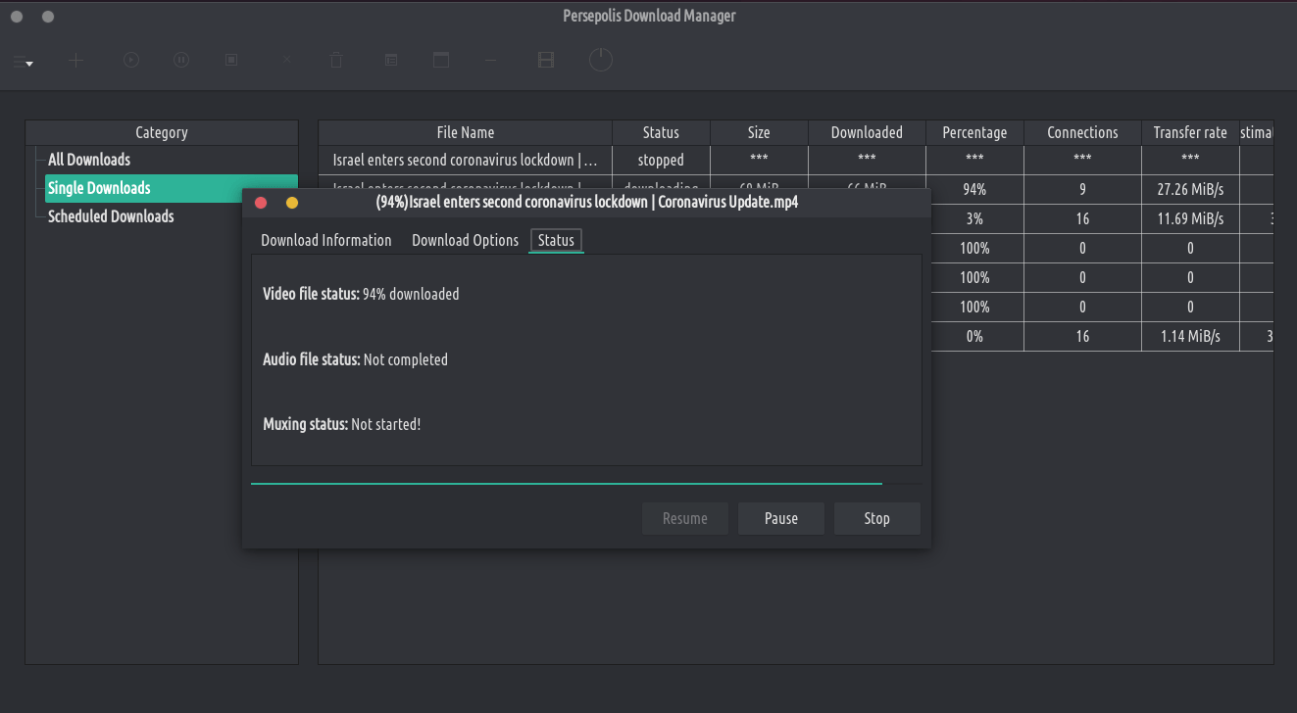Image resolution: width=1297 pixels, height=713 pixels.
Task: Click the download progress bar in dialog
Action: pos(586,484)
